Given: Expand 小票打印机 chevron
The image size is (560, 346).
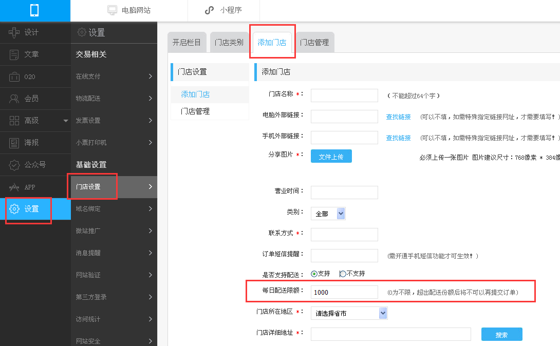Looking at the screenshot, I should click(x=151, y=143).
